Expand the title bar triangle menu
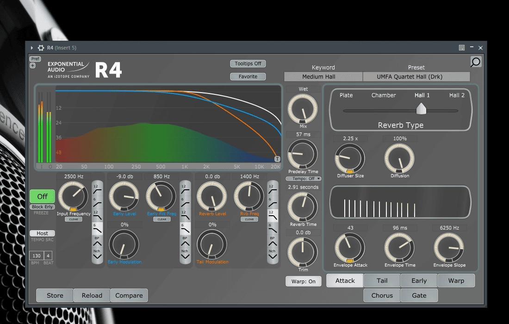Image resolution: width=509 pixels, height=324 pixels. click(32, 48)
